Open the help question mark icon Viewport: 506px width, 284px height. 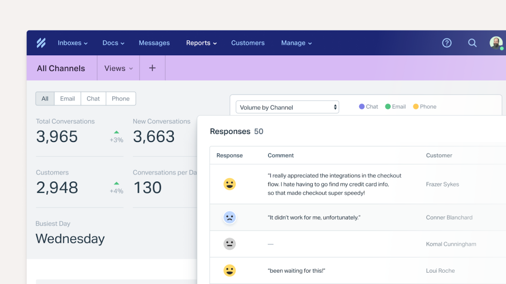coord(447,43)
